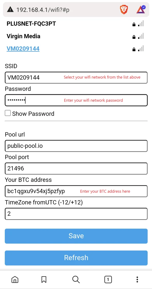Select the VM0209144 network link
Image resolution: width=152 pixels, height=291 pixels.
[x=23, y=49]
